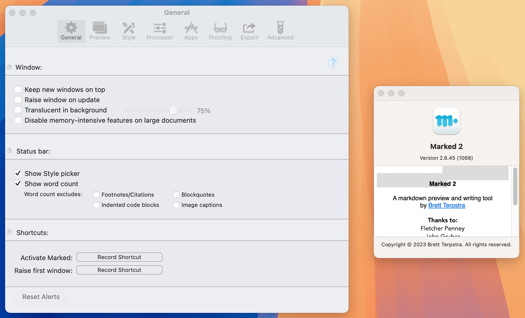Open the Advanced preferences tab

coord(280,31)
